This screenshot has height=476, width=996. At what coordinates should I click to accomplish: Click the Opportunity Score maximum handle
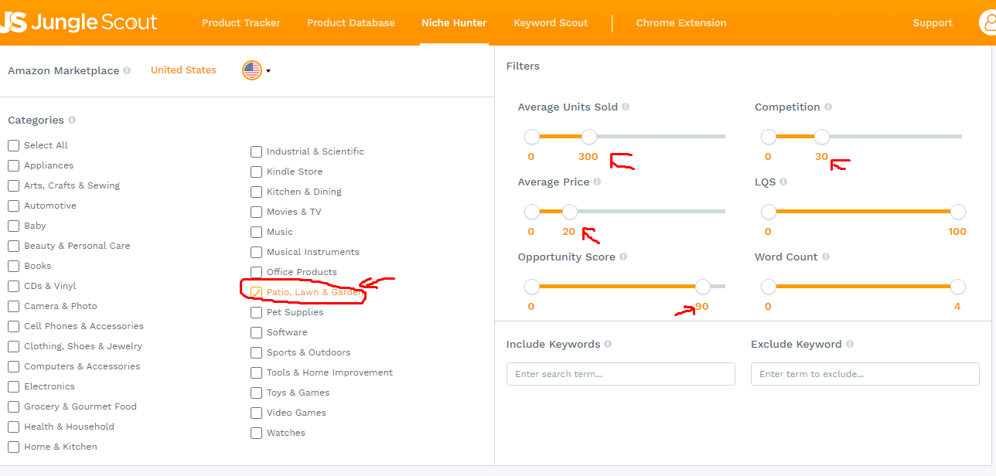(x=703, y=287)
